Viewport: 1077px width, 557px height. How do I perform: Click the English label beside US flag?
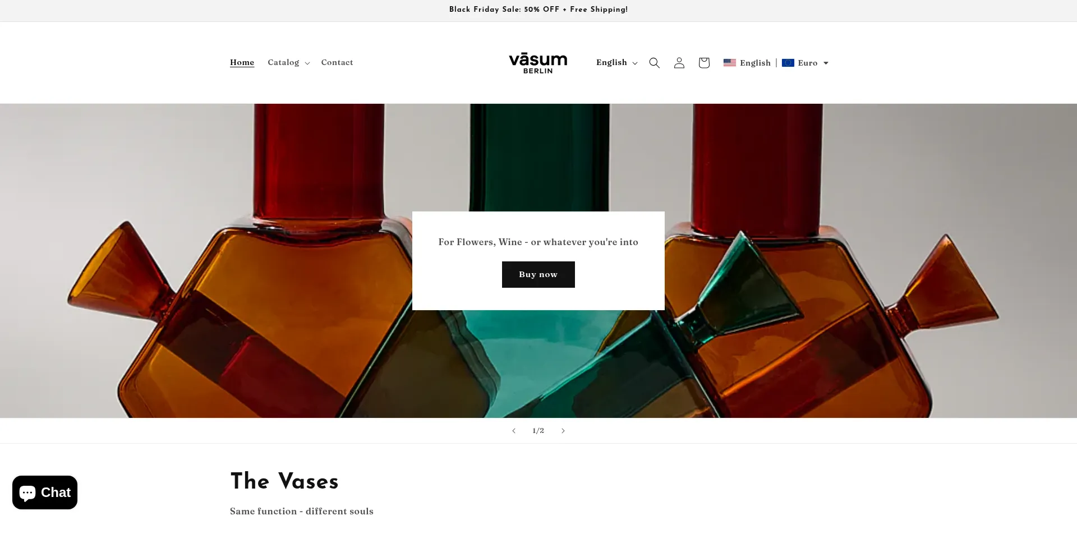point(755,63)
